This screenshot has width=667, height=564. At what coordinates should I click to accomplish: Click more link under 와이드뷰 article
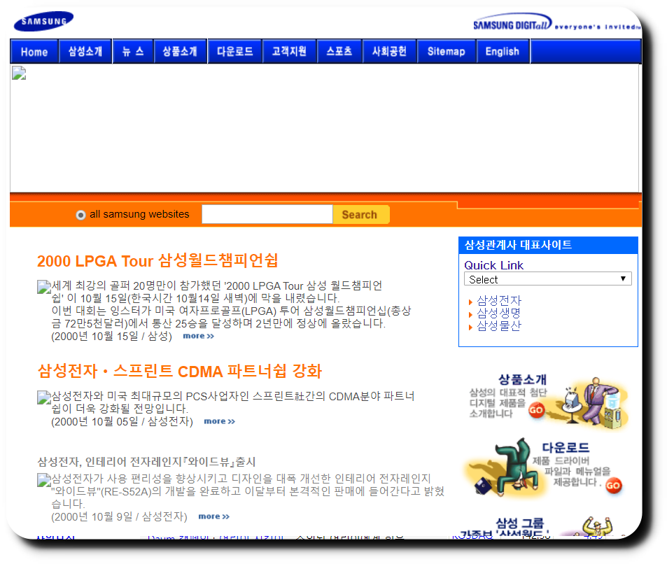214,516
